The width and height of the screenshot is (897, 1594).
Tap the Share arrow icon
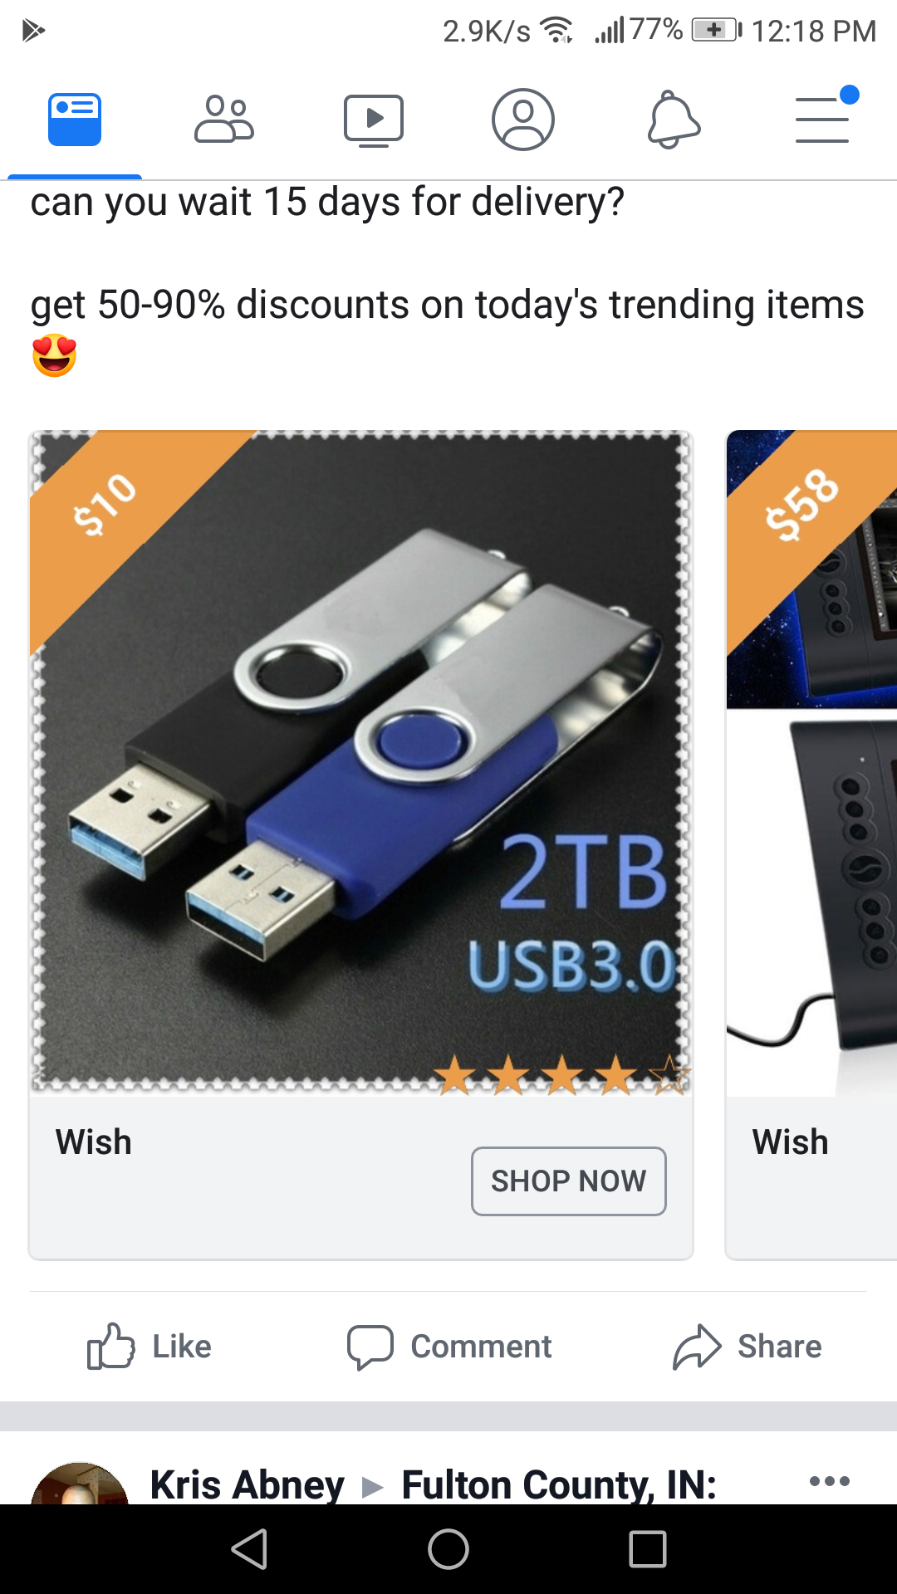click(697, 1347)
